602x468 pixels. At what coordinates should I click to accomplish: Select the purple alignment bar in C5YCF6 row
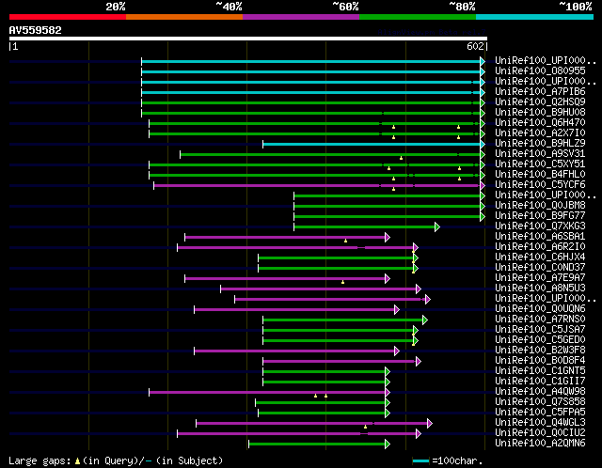(x=317, y=186)
